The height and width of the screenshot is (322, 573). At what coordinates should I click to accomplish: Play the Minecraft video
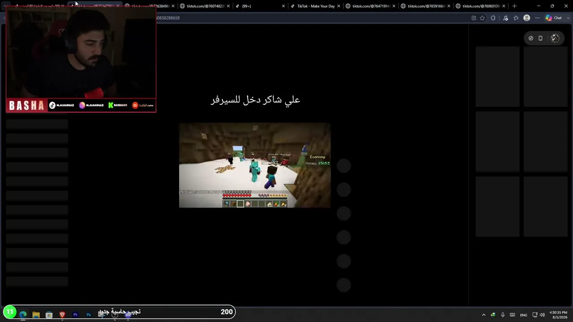[255, 165]
